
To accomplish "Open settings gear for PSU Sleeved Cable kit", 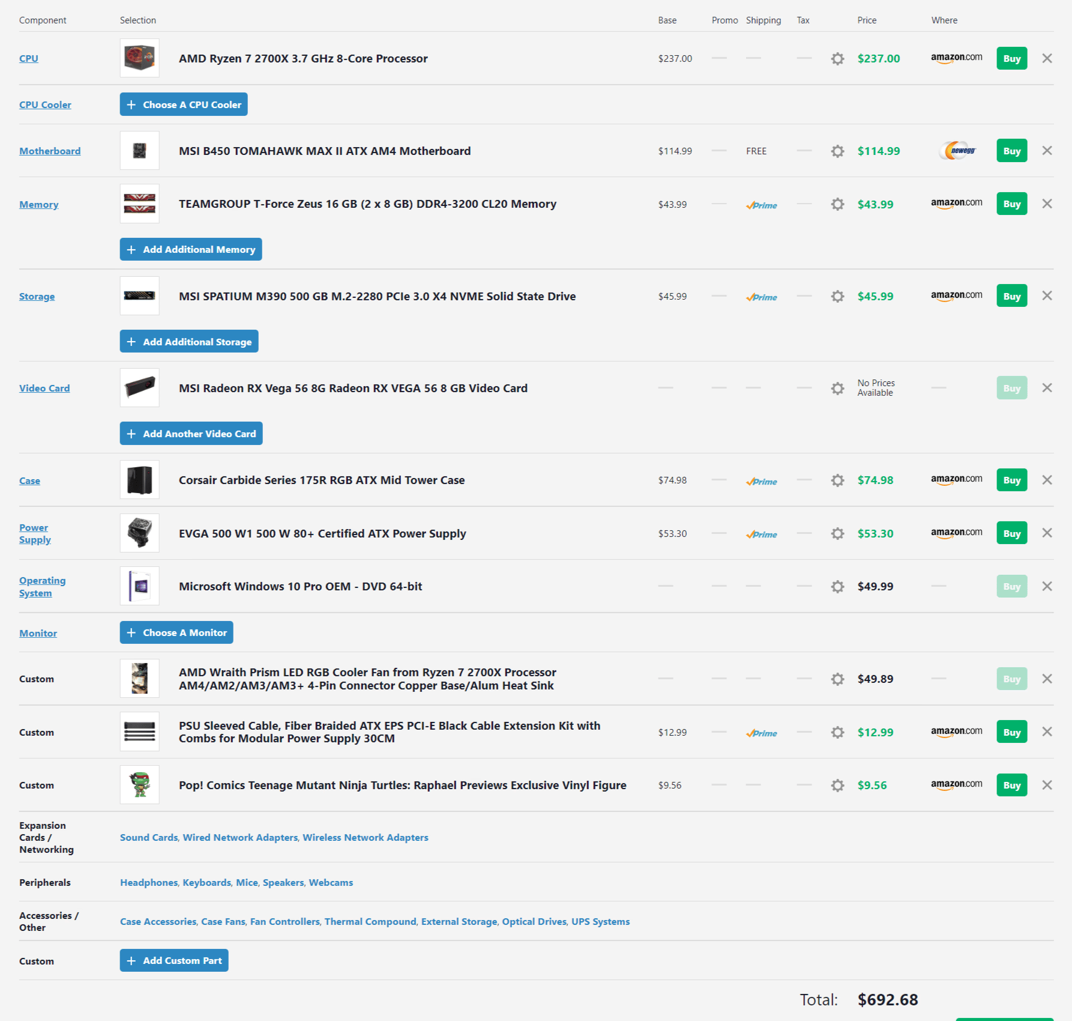I will [837, 732].
